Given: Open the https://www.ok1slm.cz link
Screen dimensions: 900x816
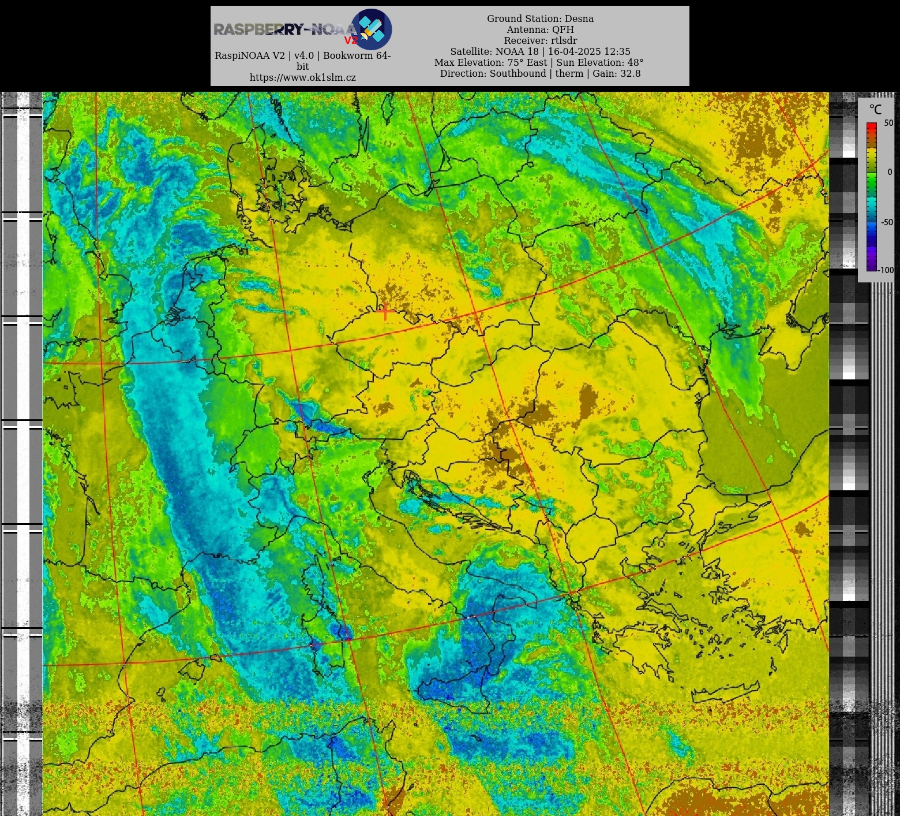Looking at the screenshot, I should tap(303, 77).
